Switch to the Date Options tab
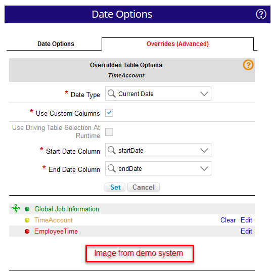This screenshot has width=271, height=271. point(56,44)
